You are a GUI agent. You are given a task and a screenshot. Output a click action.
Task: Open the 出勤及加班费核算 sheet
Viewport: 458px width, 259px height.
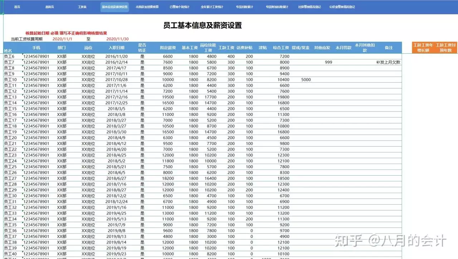pyautogui.click(x=148, y=6)
